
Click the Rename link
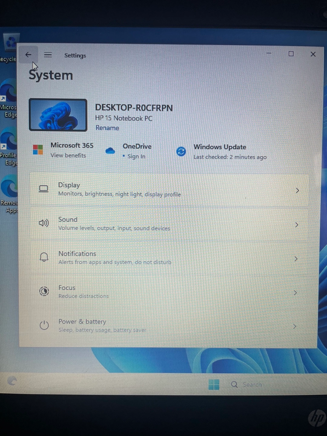tap(107, 128)
